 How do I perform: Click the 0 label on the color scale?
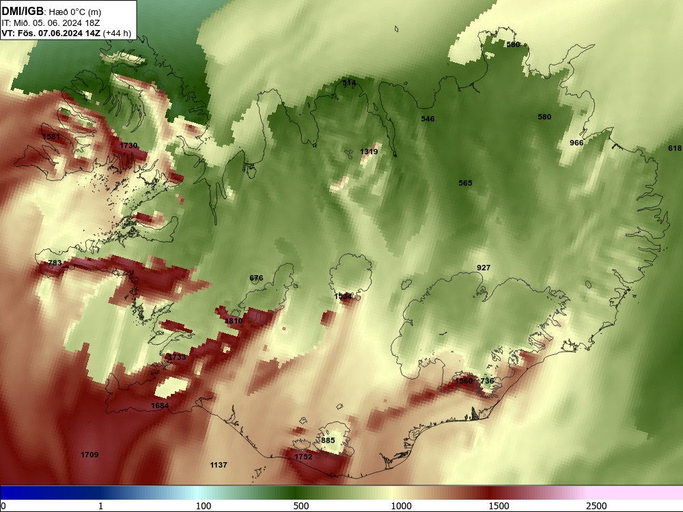[x=4, y=506]
